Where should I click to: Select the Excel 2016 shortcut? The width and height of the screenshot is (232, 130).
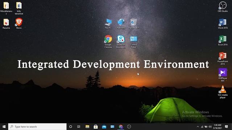click(x=223, y=40)
